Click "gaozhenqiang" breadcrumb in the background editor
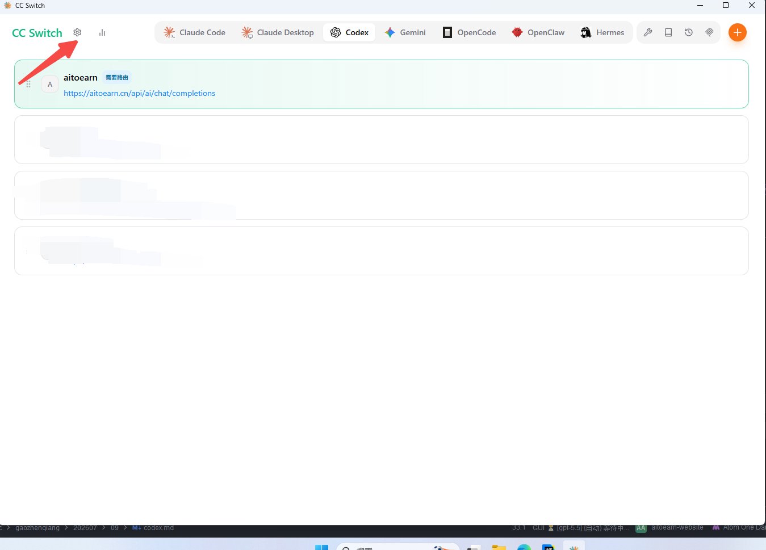 [x=37, y=528]
